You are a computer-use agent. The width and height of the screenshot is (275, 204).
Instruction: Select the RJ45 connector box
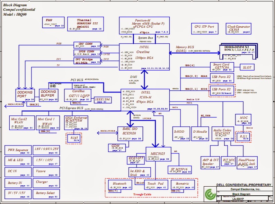(74, 139)
